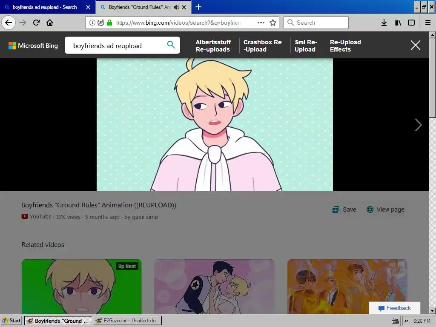Click the green padlock security icon
The height and width of the screenshot is (327, 436).
pos(109,23)
